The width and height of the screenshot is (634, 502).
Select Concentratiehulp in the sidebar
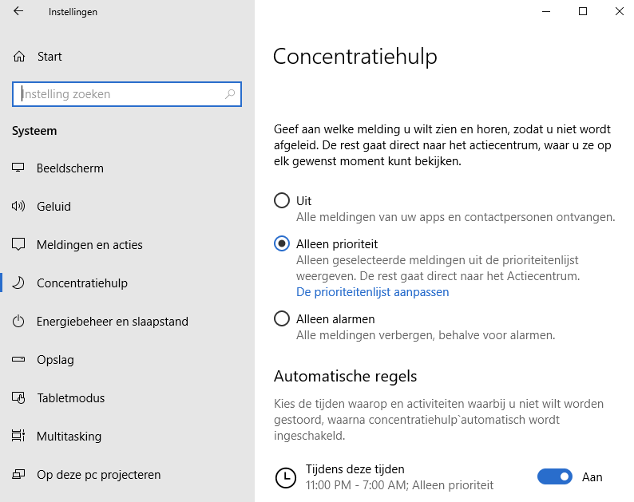click(81, 283)
